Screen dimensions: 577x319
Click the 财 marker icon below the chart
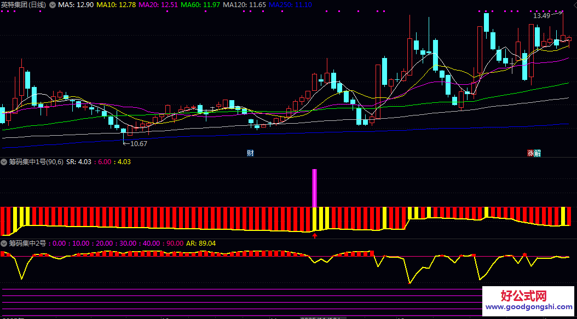(x=250, y=153)
